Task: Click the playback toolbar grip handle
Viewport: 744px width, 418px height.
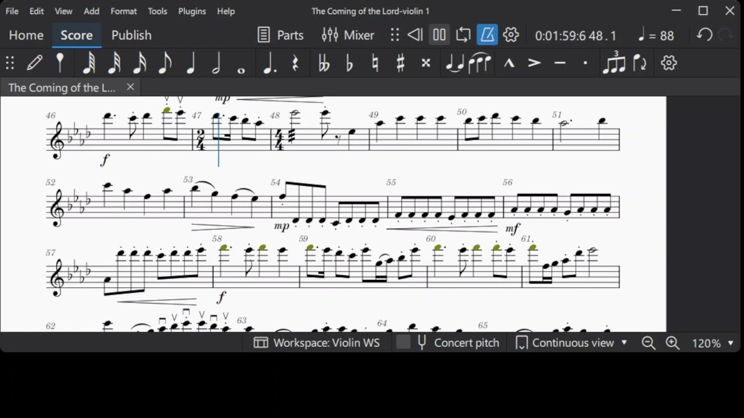Action: pos(395,35)
